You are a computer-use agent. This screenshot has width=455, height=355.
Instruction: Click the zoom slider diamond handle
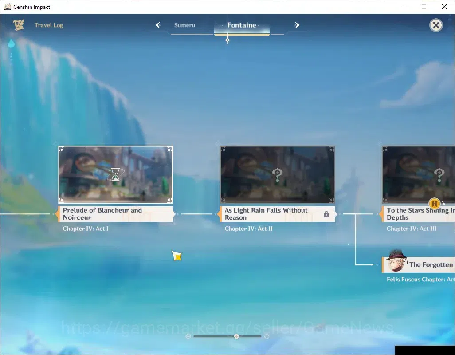(x=236, y=336)
